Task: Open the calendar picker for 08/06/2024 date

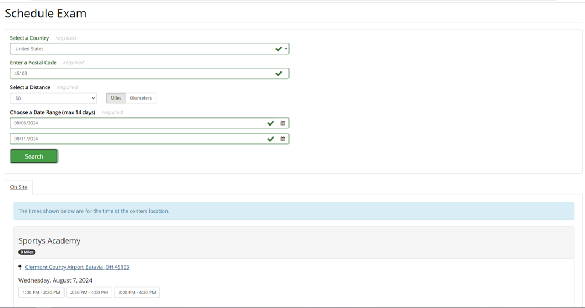Action: pyautogui.click(x=282, y=123)
